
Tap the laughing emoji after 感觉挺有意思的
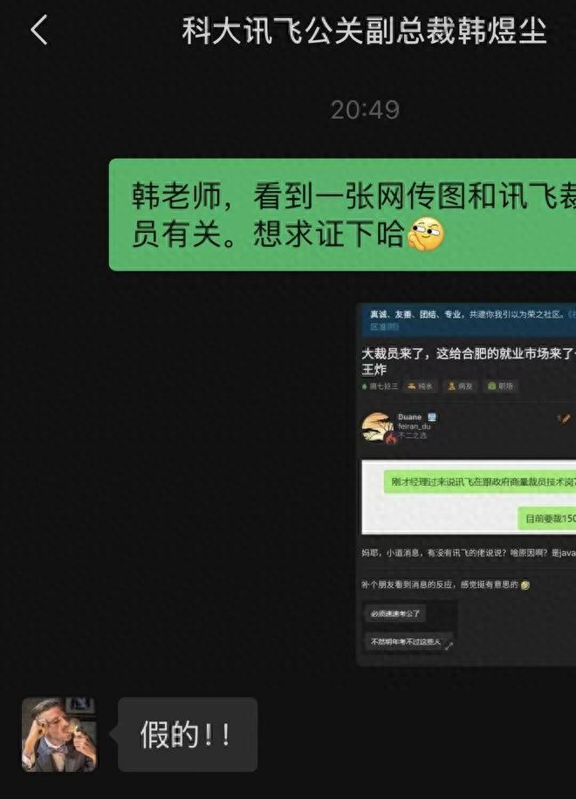(x=525, y=585)
